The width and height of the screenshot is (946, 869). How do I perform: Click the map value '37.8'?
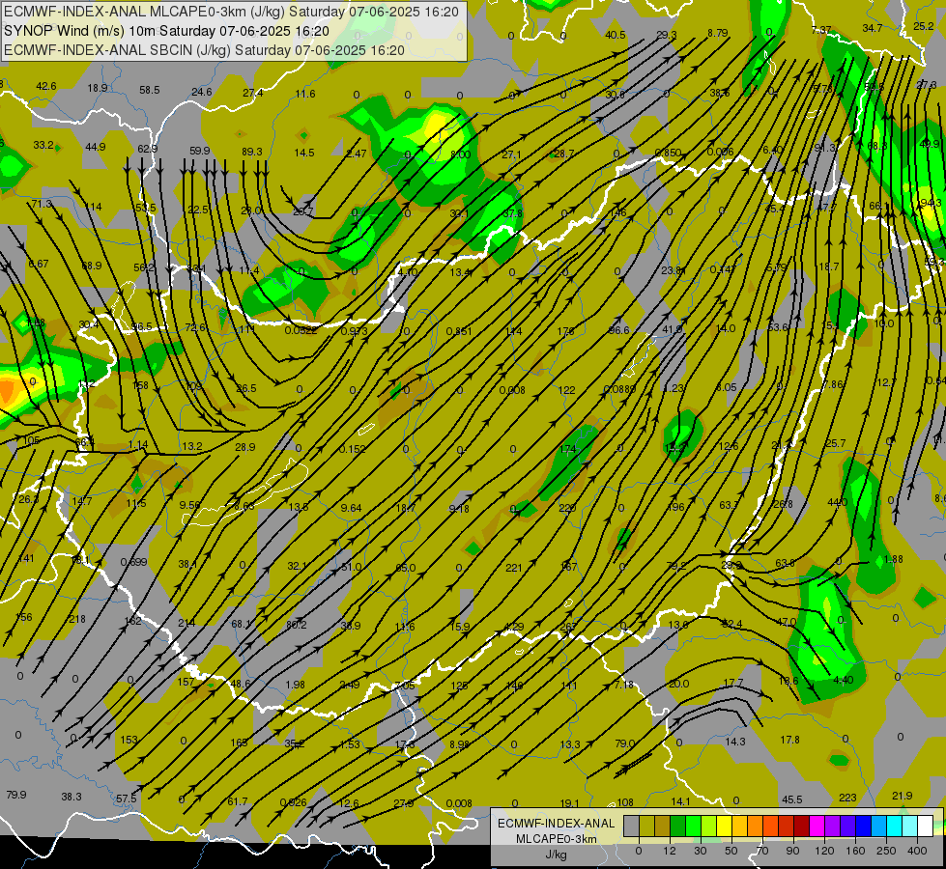(512, 213)
